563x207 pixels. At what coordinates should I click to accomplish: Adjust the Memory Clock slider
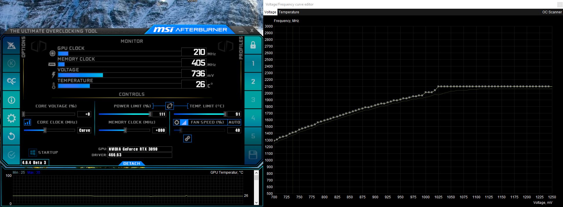[x=125, y=130]
